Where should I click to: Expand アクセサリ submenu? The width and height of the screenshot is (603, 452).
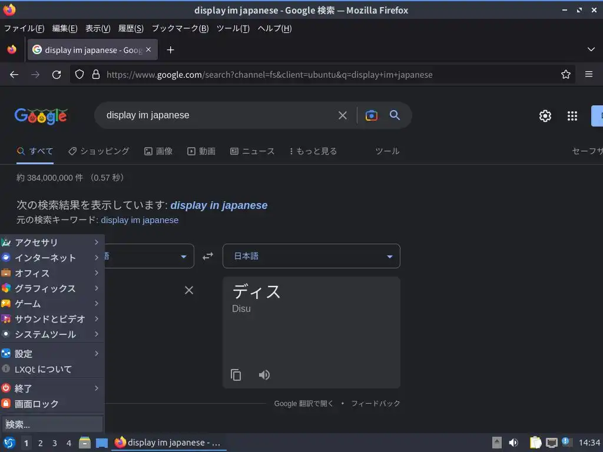coord(52,242)
